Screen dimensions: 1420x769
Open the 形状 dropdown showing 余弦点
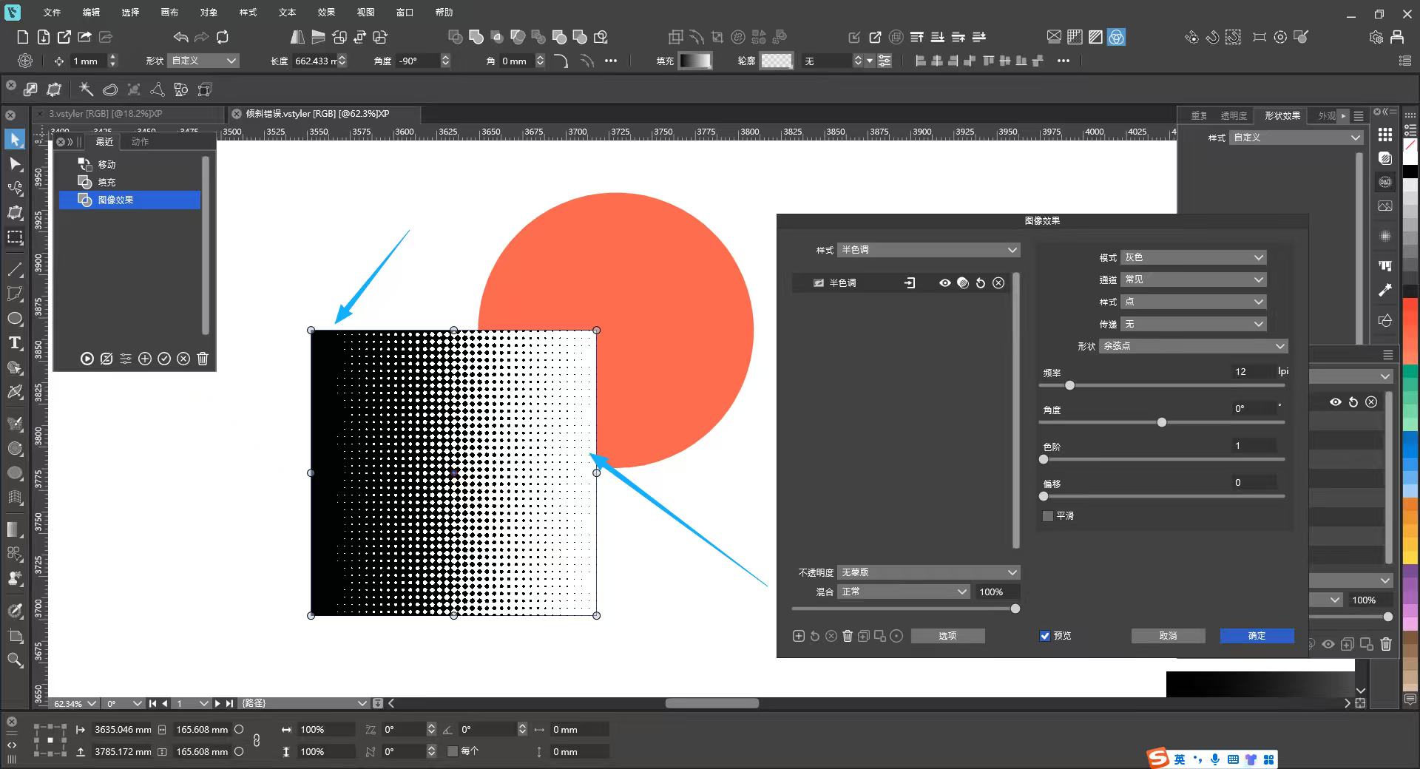coord(1193,346)
